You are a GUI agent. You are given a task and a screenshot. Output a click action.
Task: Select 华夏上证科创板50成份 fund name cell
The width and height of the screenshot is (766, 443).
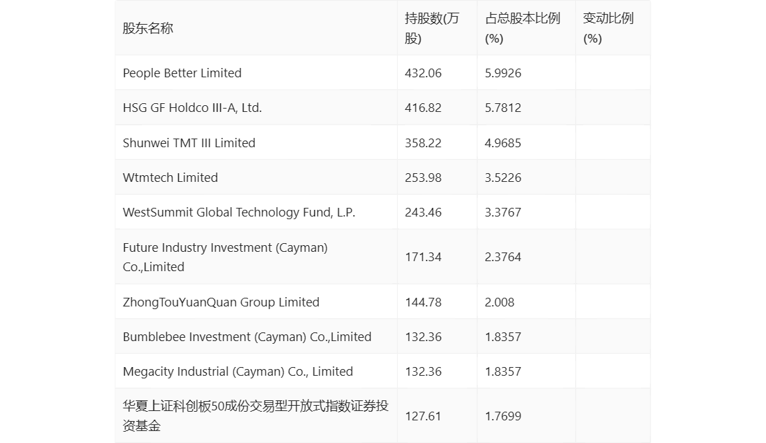[255, 416]
